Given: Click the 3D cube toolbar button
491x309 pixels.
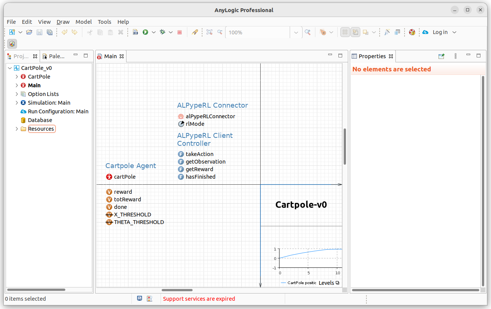Looking at the screenshot, I should click(x=12, y=44).
